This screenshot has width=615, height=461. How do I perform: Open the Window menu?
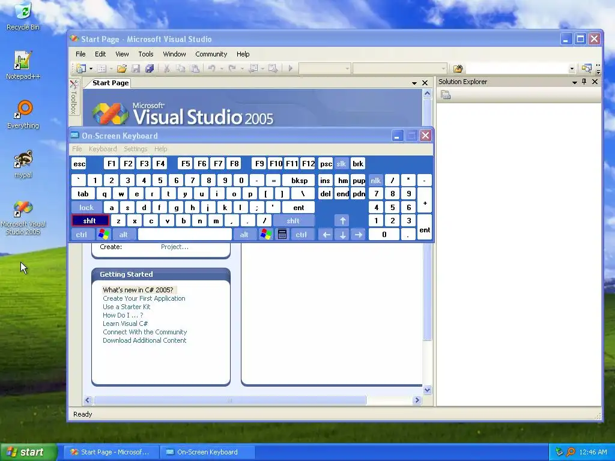coord(174,54)
